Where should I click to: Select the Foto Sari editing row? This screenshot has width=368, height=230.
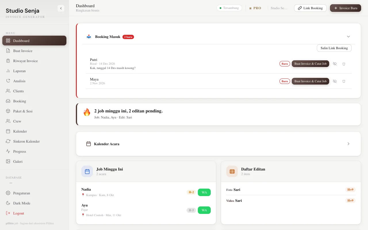291,190
